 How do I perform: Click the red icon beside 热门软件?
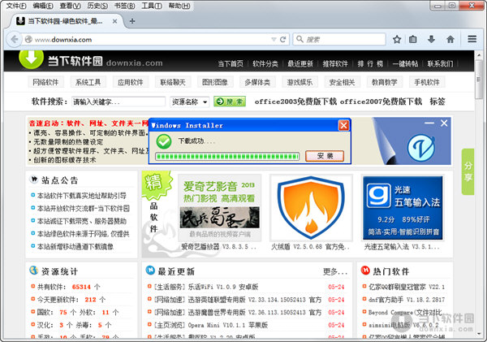pos(365,271)
